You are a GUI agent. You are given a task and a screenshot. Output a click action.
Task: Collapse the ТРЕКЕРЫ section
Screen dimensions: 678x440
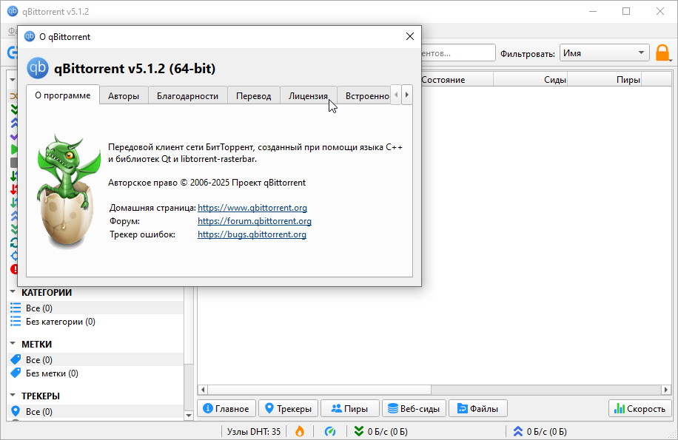(13, 396)
